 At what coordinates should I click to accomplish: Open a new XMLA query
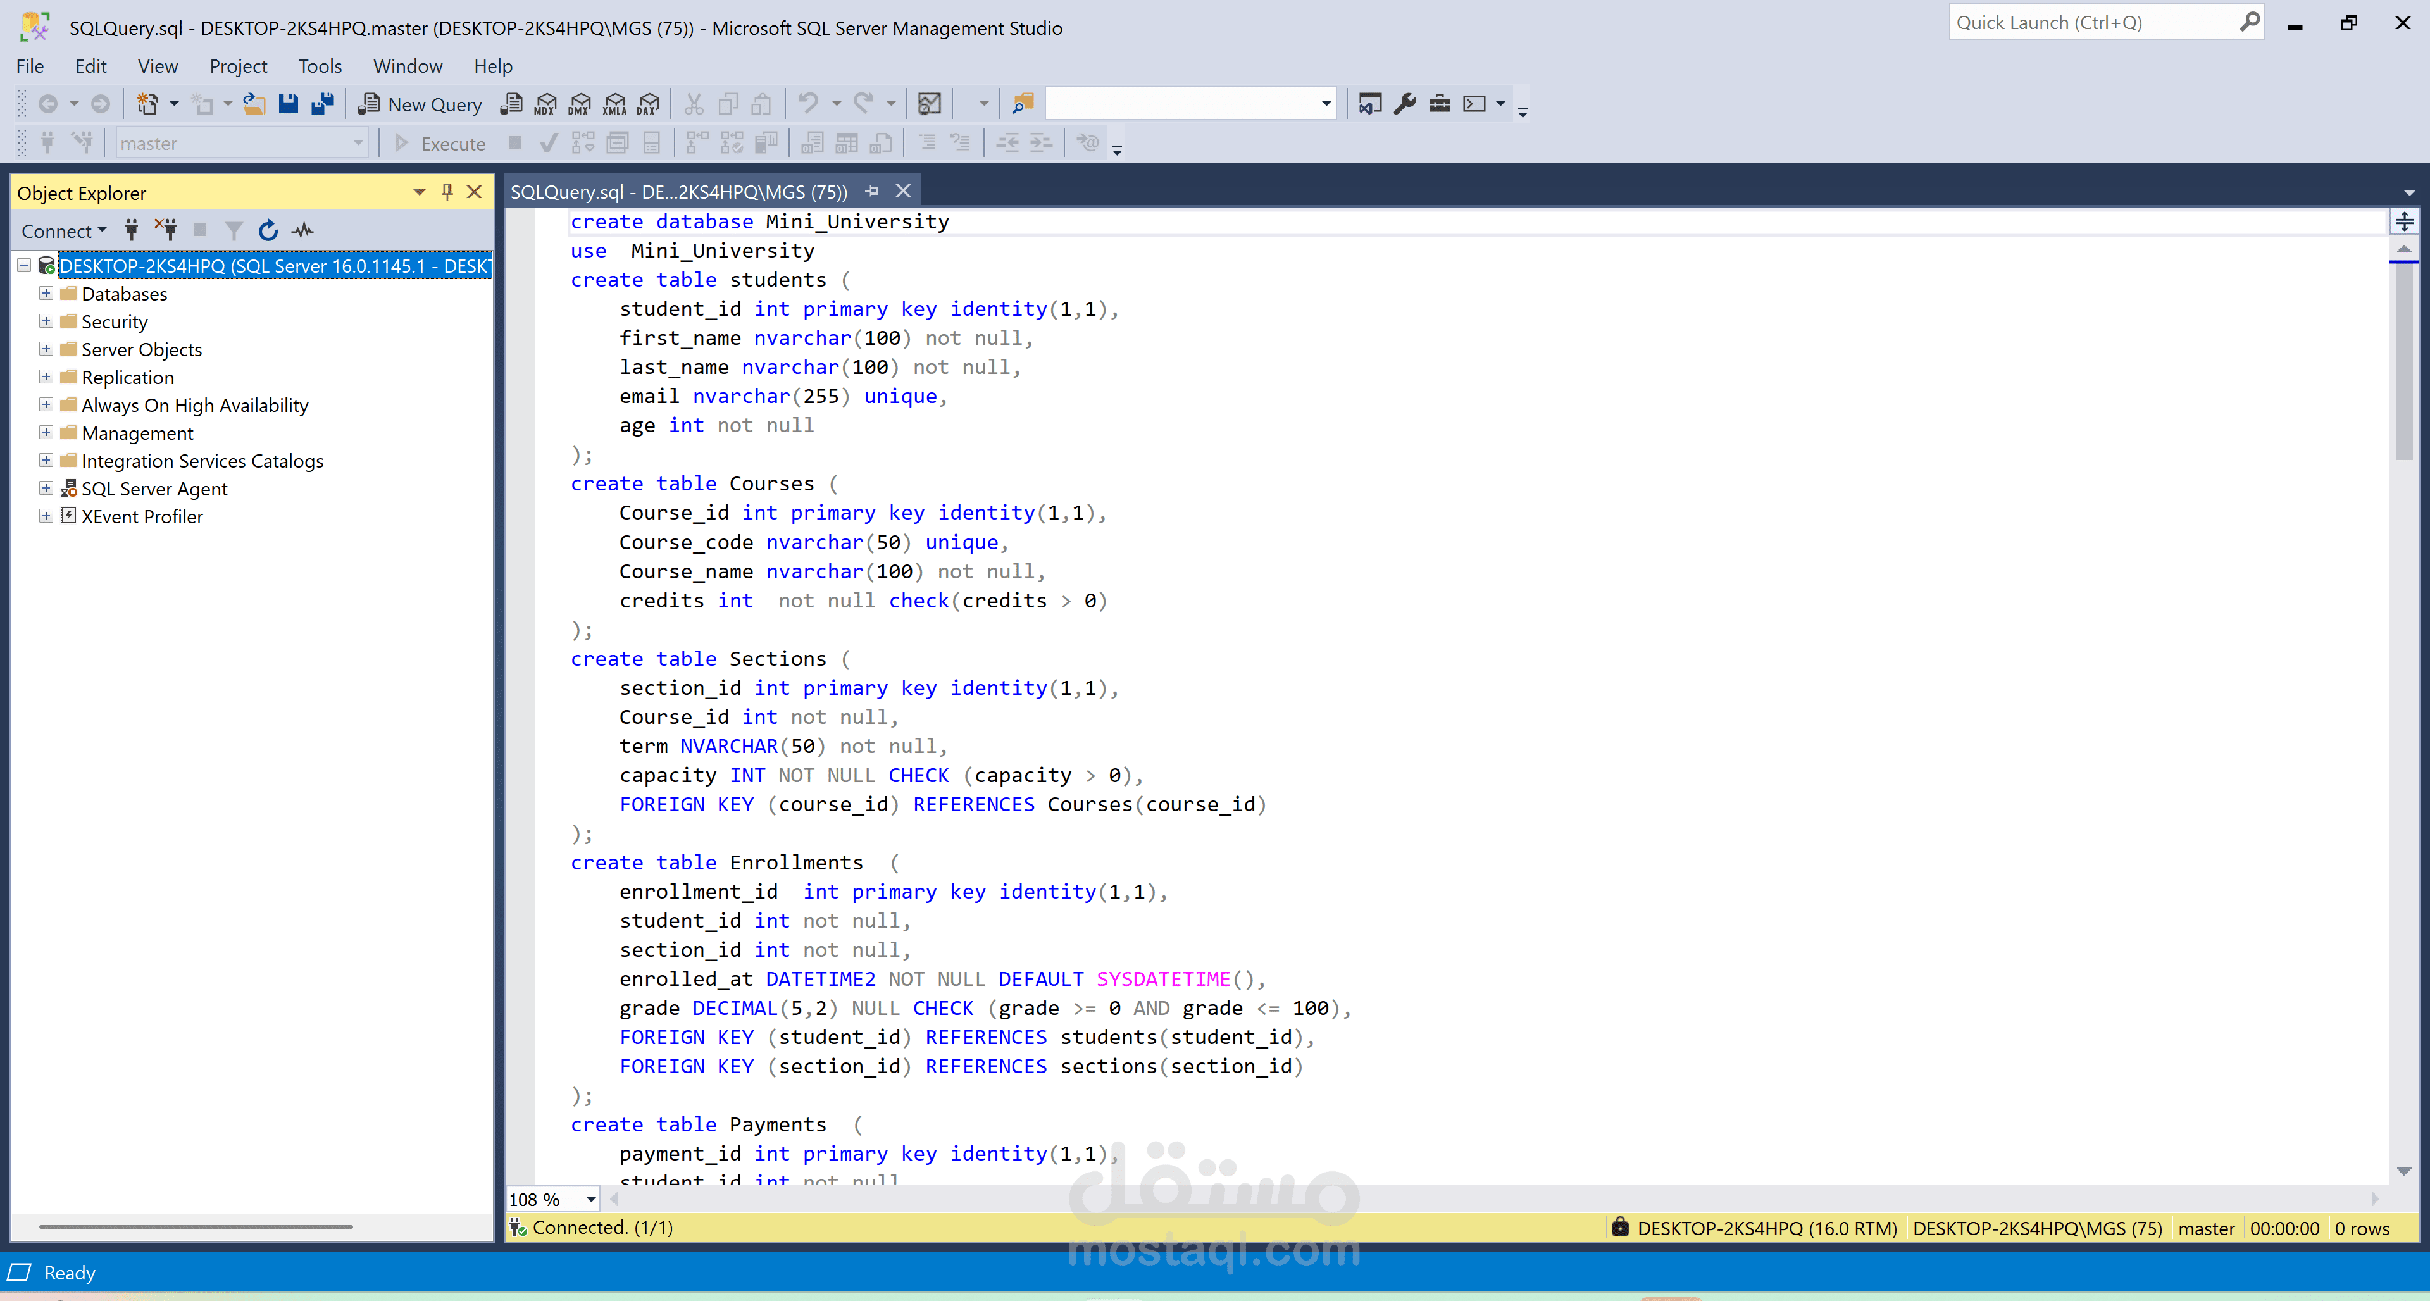click(614, 104)
